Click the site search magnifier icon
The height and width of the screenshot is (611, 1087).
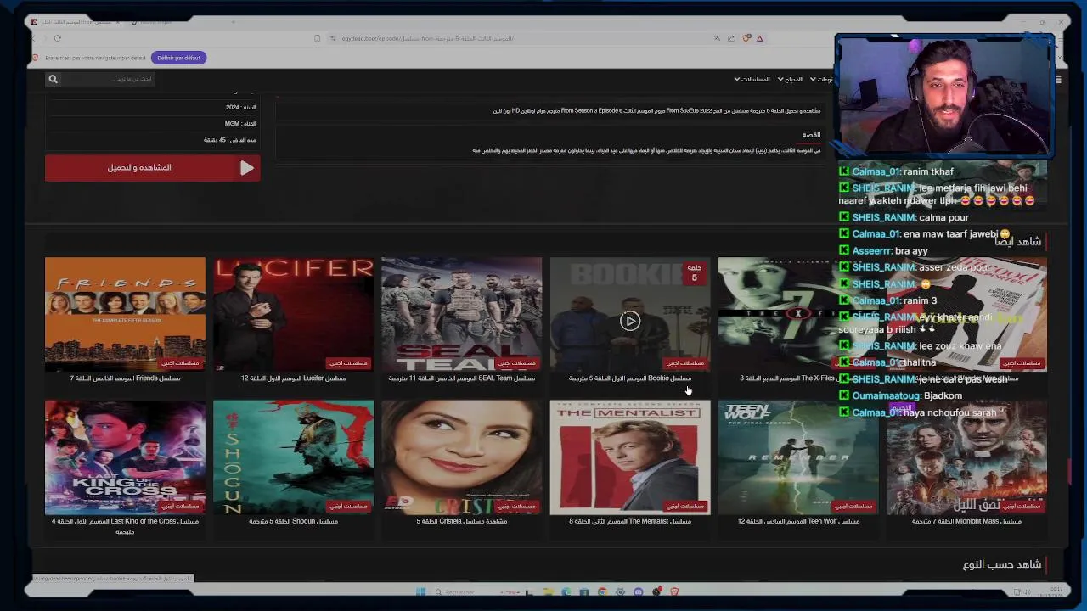pos(53,79)
